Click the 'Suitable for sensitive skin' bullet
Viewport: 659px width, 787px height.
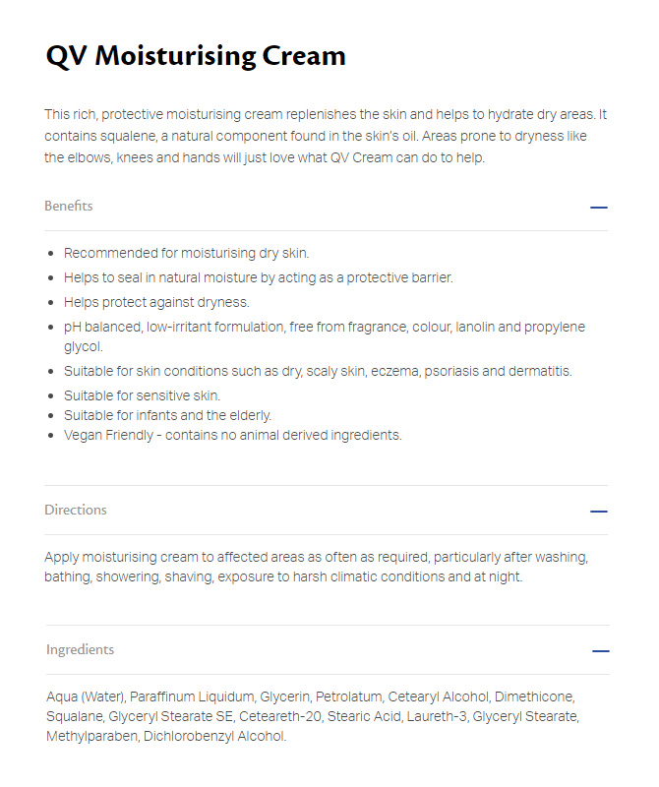[142, 395]
